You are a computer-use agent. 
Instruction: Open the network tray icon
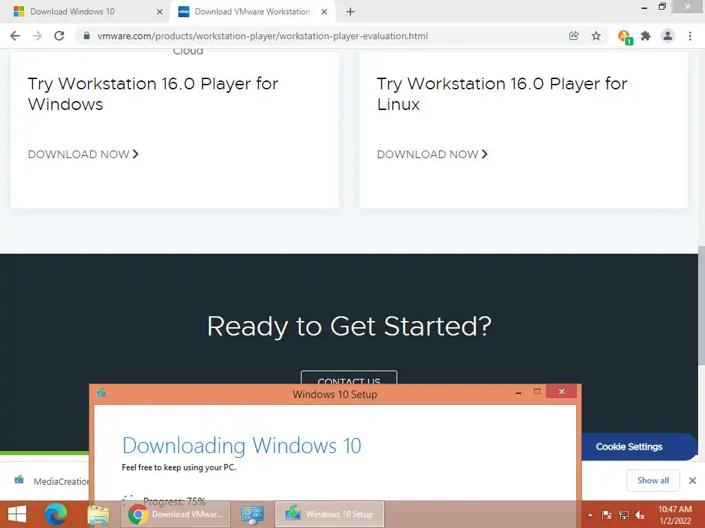tap(624, 515)
